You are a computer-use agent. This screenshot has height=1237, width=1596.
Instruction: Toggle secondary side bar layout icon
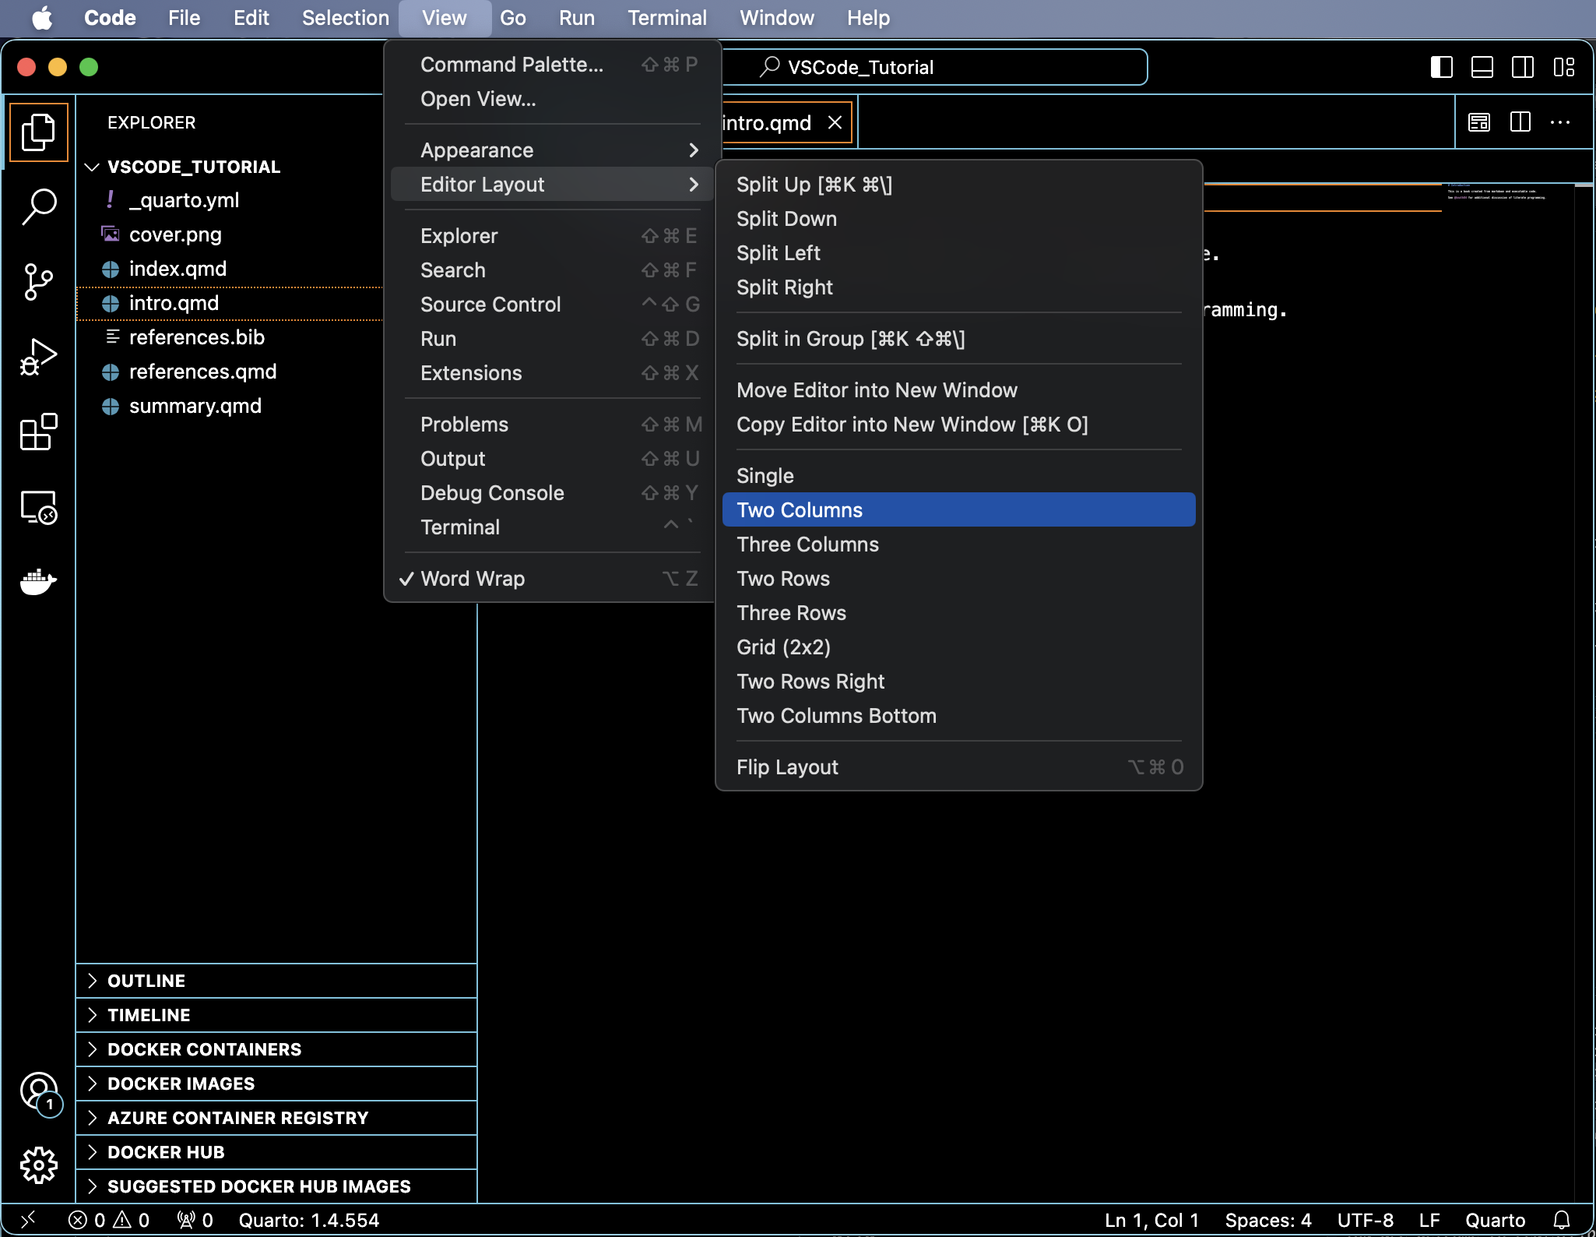[x=1523, y=67]
